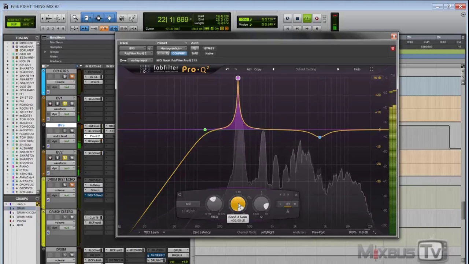The image size is (469, 264).
Task: Select the Zoomer magnifier tool
Action: (75, 18)
